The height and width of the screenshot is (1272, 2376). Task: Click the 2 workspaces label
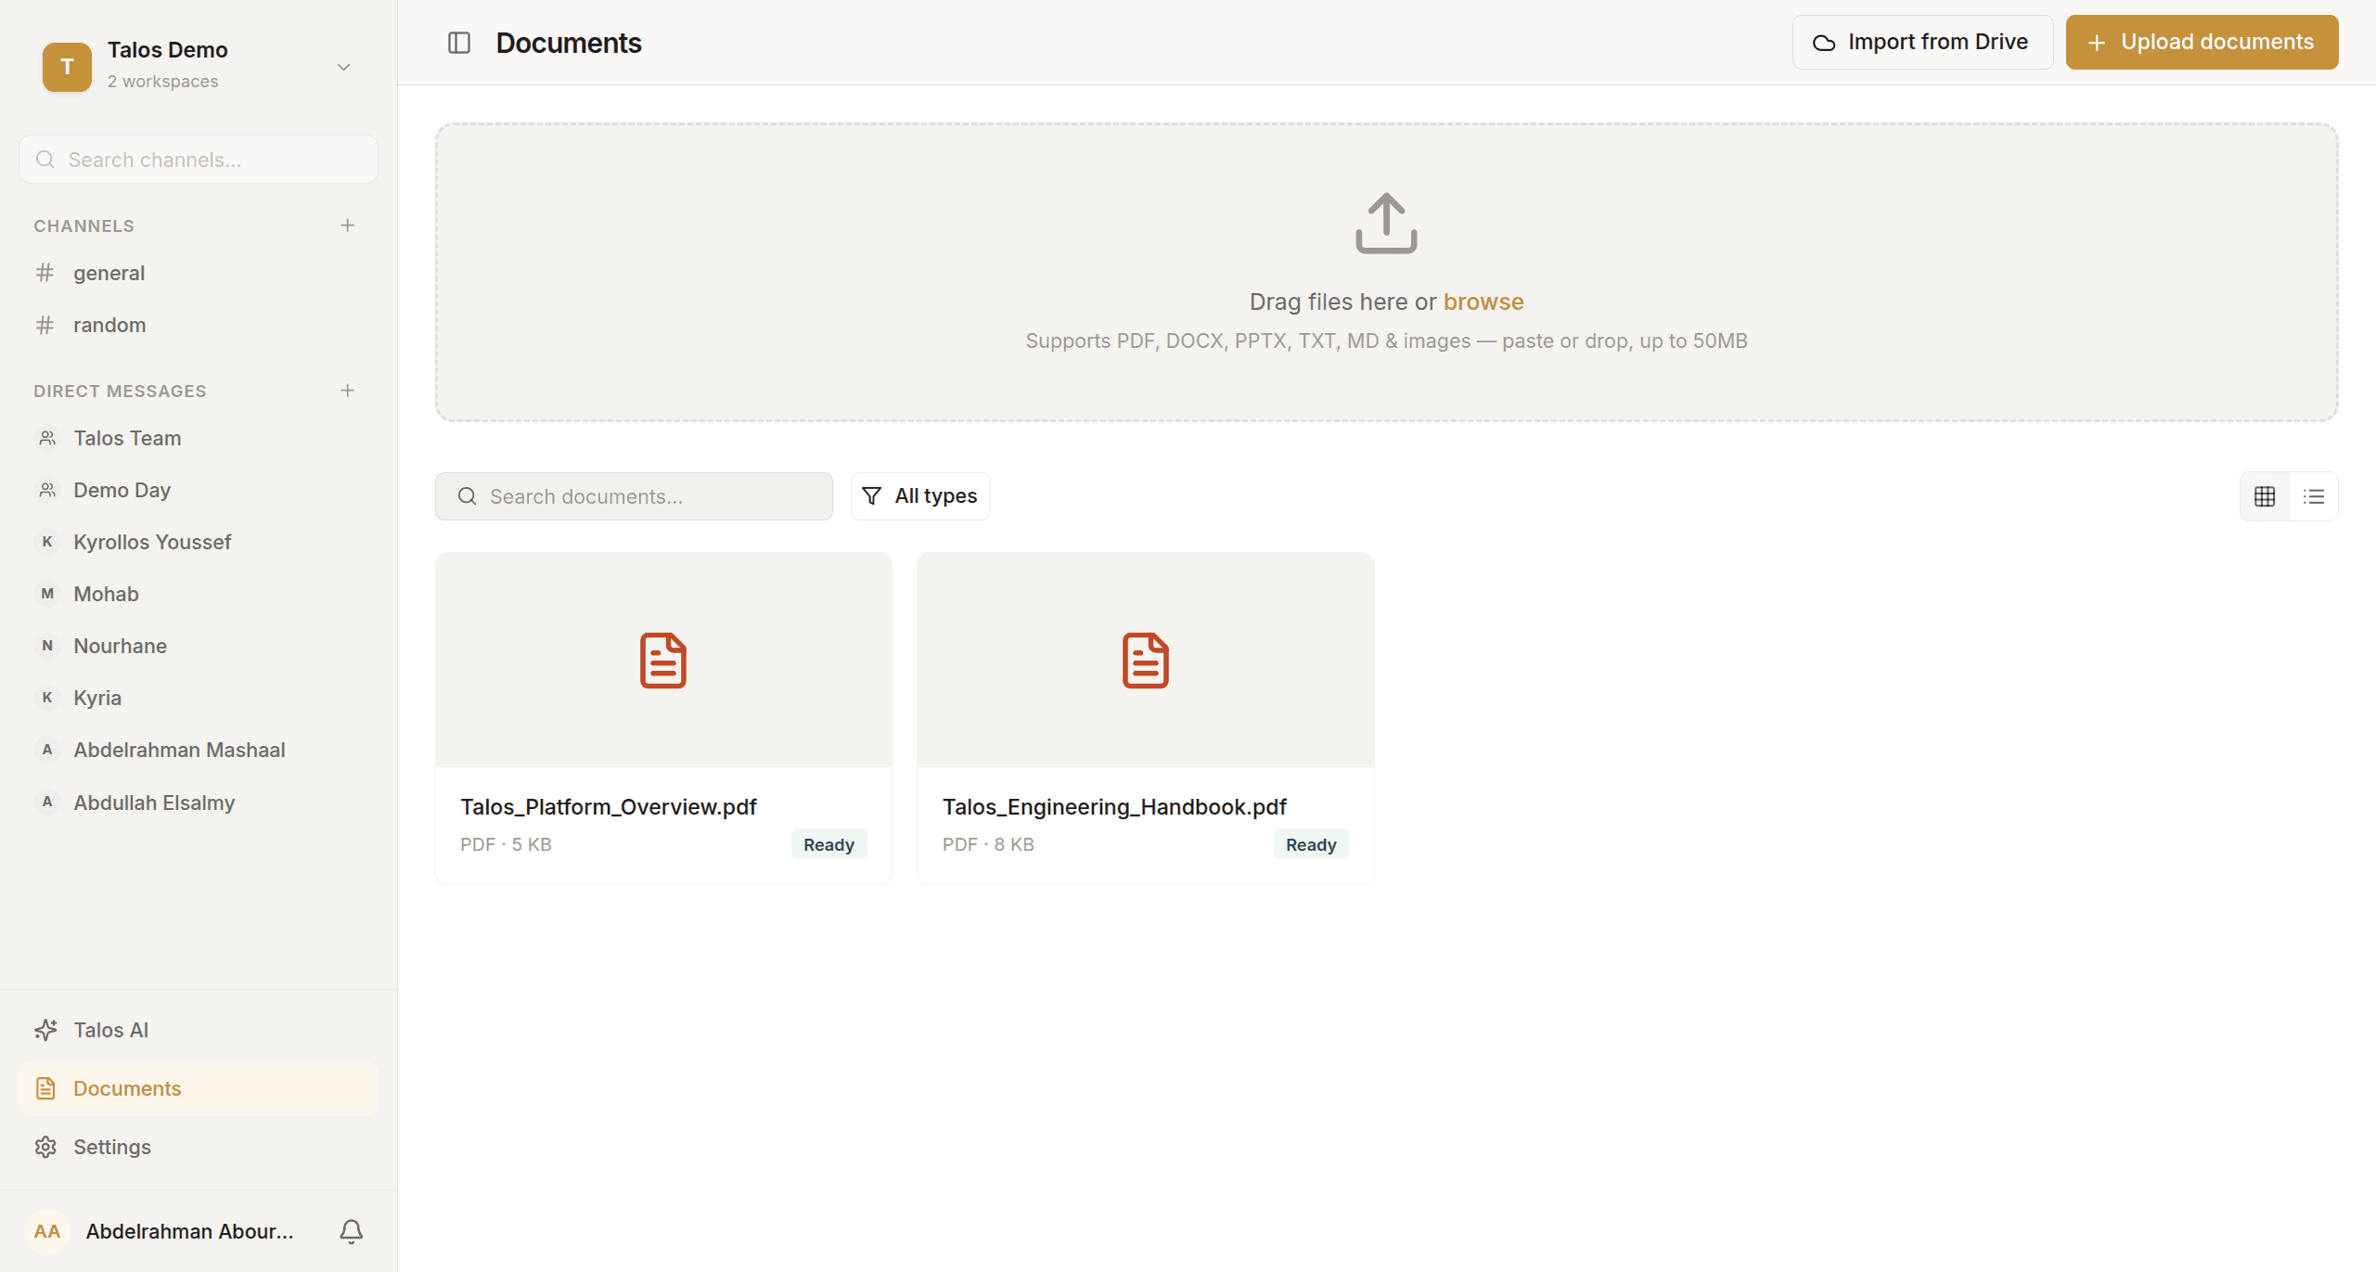163,82
